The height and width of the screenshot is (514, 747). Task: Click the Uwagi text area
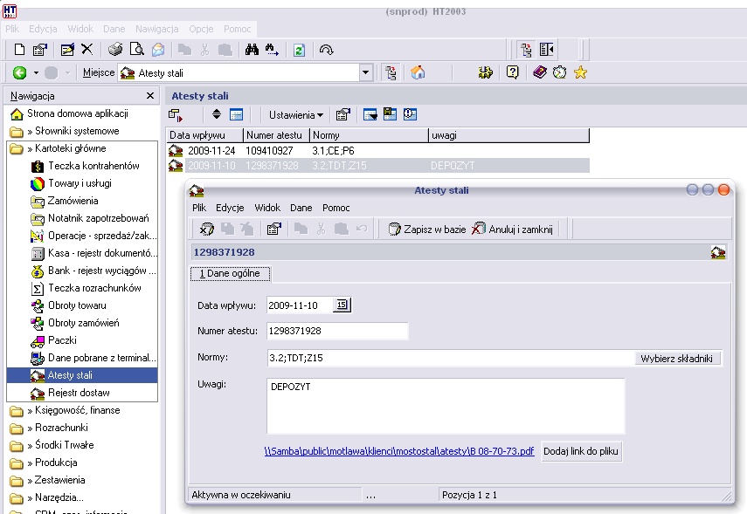446,406
